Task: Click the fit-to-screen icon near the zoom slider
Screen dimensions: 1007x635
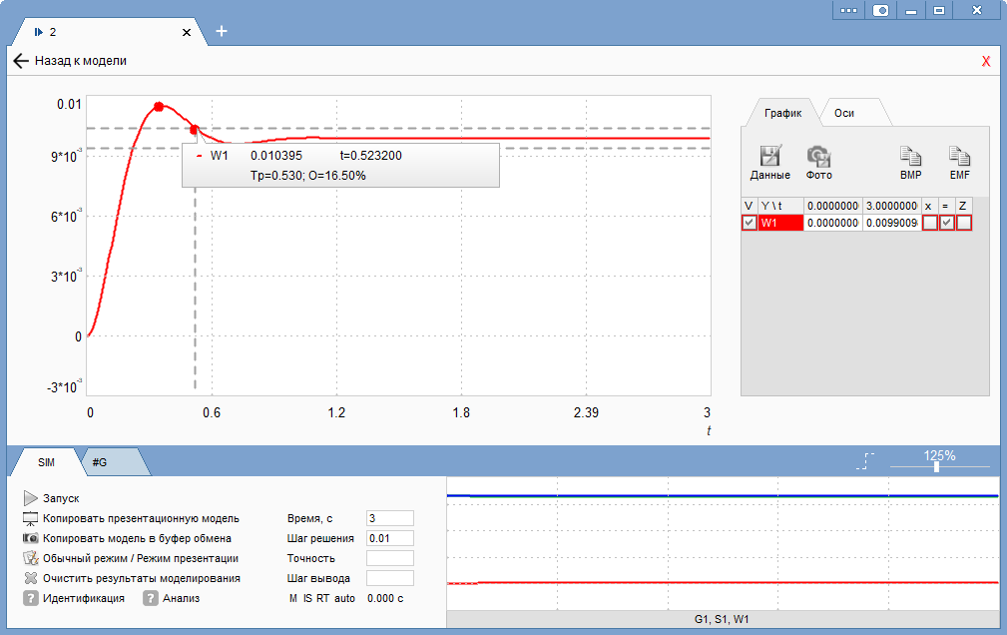Action: [x=865, y=461]
